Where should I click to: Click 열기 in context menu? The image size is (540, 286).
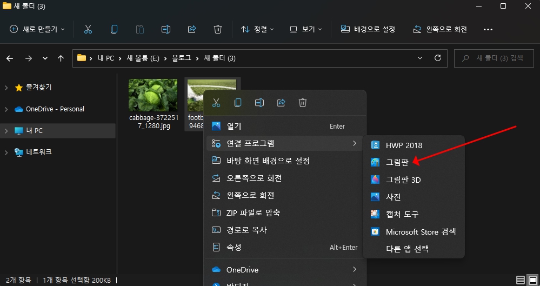pos(284,126)
